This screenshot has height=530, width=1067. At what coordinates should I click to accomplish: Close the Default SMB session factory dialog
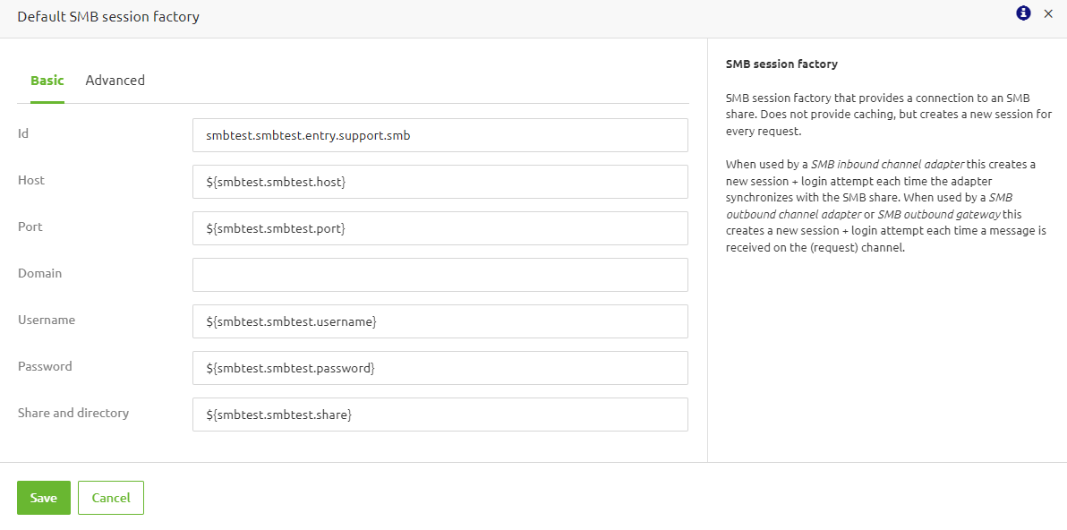1048,14
